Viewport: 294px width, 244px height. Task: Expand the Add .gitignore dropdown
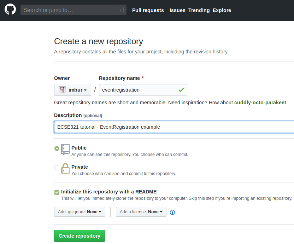click(80, 212)
